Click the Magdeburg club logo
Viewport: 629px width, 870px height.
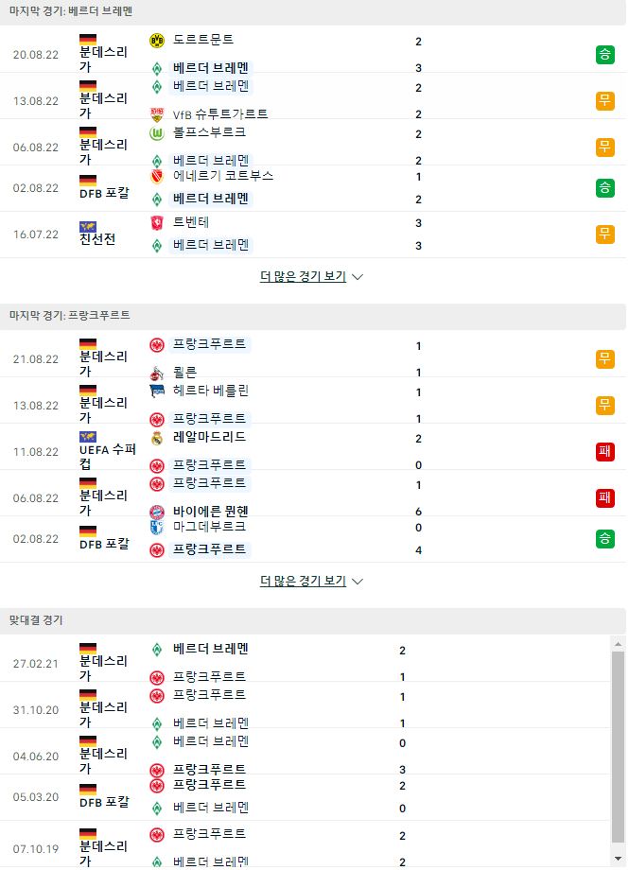click(157, 527)
